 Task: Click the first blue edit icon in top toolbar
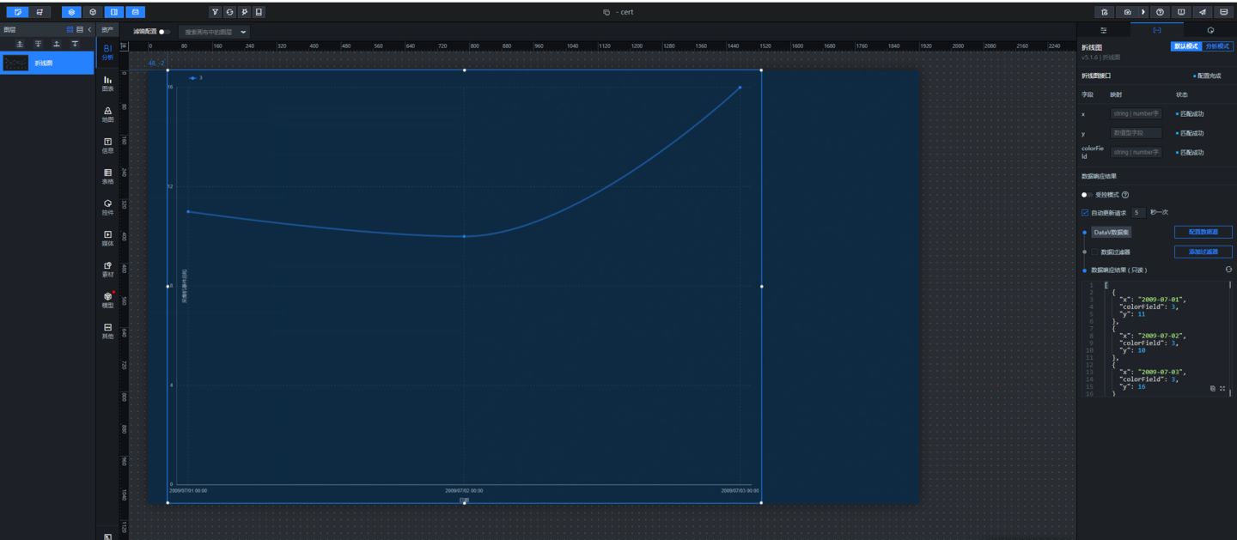[17, 12]
